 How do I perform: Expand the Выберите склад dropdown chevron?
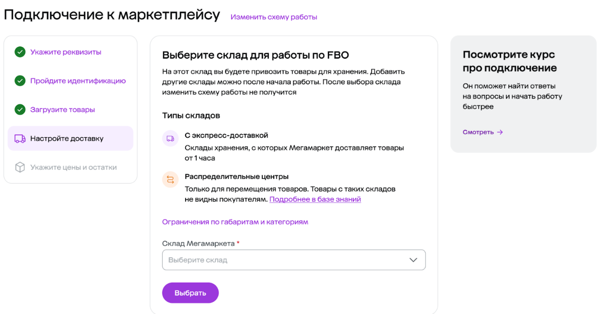413,260
